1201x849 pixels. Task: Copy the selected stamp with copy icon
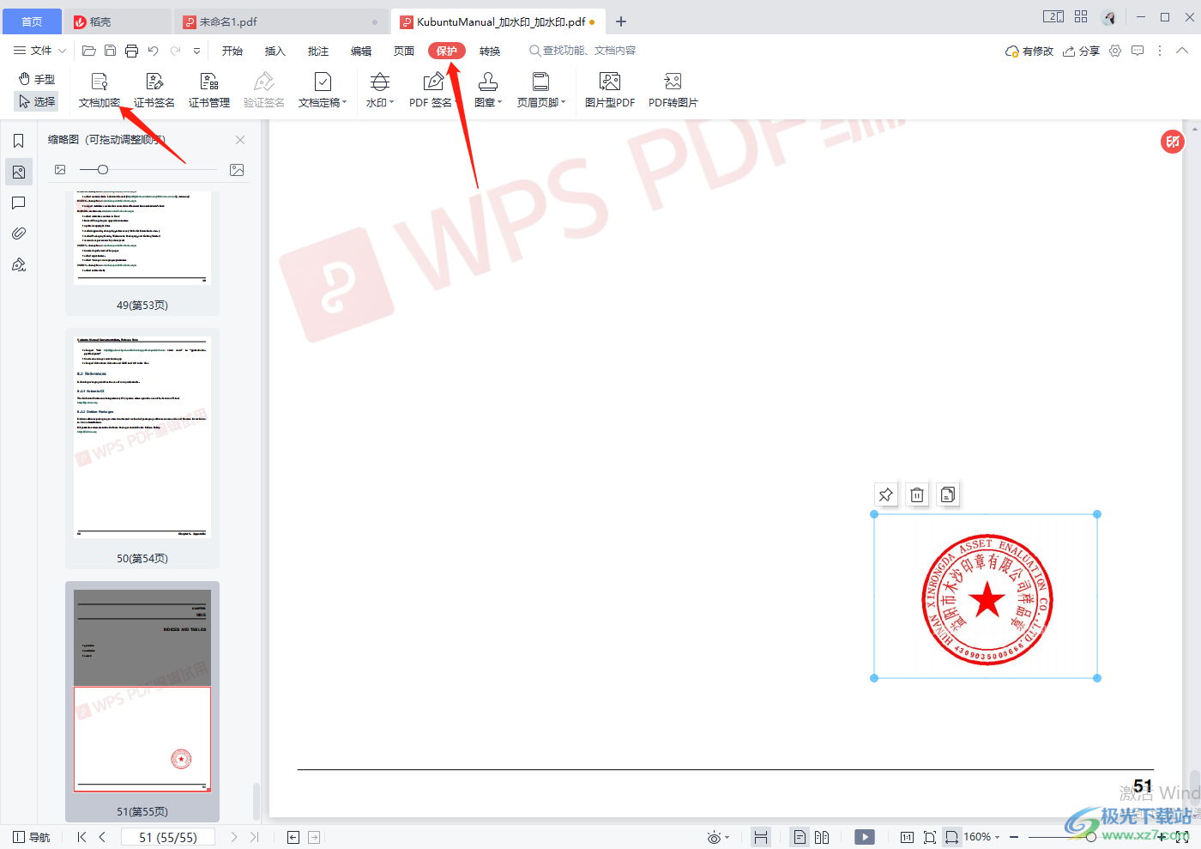(948, 494)
